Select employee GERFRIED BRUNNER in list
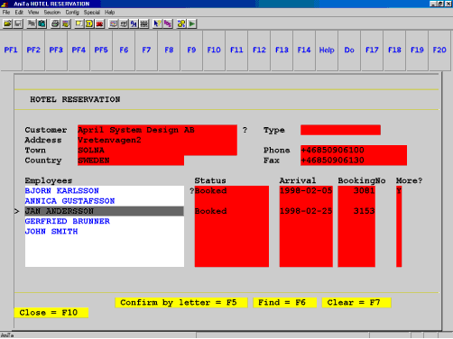 105,221
